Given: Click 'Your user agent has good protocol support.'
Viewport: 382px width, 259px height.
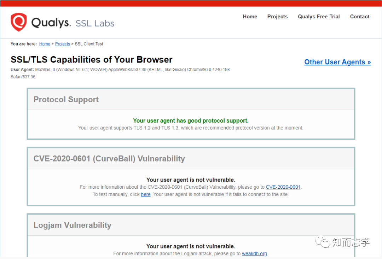Looking at the screenshot, I should coord(191,121).
